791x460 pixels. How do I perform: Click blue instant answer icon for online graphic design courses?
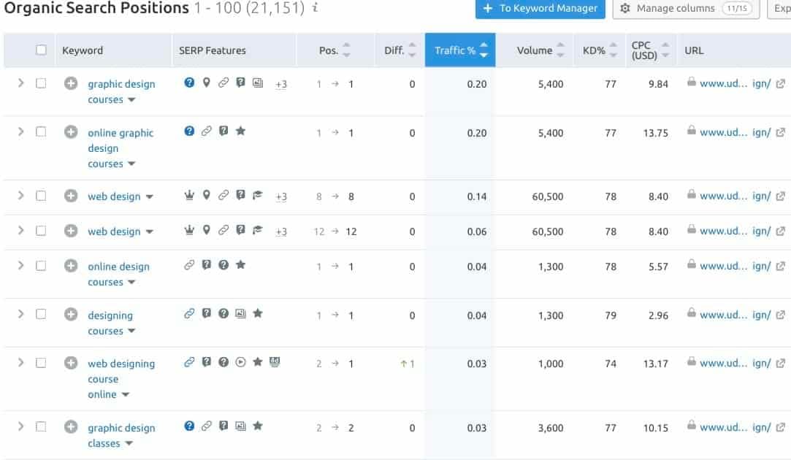188,131
